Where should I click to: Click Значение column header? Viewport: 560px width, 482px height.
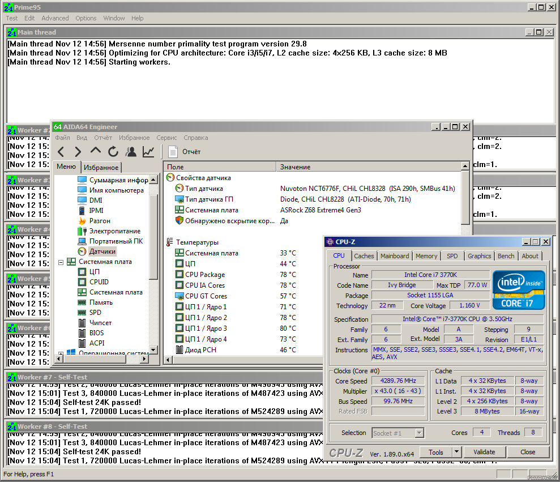pos(368,167)
